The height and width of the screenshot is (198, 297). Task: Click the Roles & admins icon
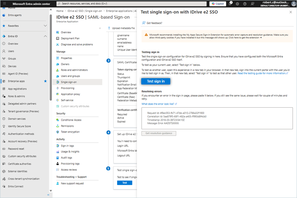click(4, 96)
